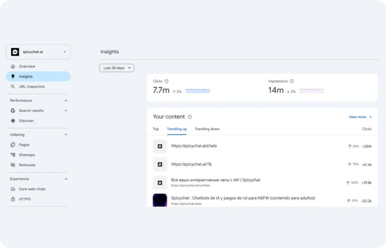Collapse the Indexing section
The width and height of the screenshot is (386, 248).
66,135
